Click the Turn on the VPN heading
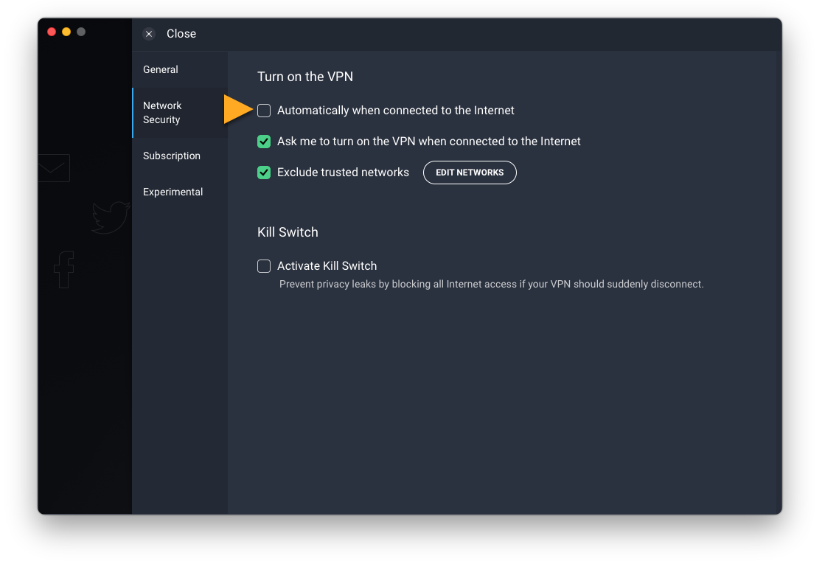This screenshot has height=564, width=822. pos(305,77)
